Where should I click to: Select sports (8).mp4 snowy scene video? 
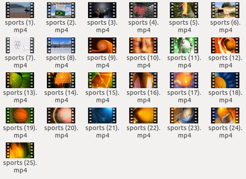click(x=61, y=45)
